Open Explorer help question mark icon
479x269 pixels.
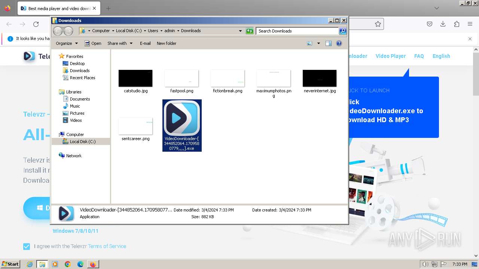[x=339, y=43]
